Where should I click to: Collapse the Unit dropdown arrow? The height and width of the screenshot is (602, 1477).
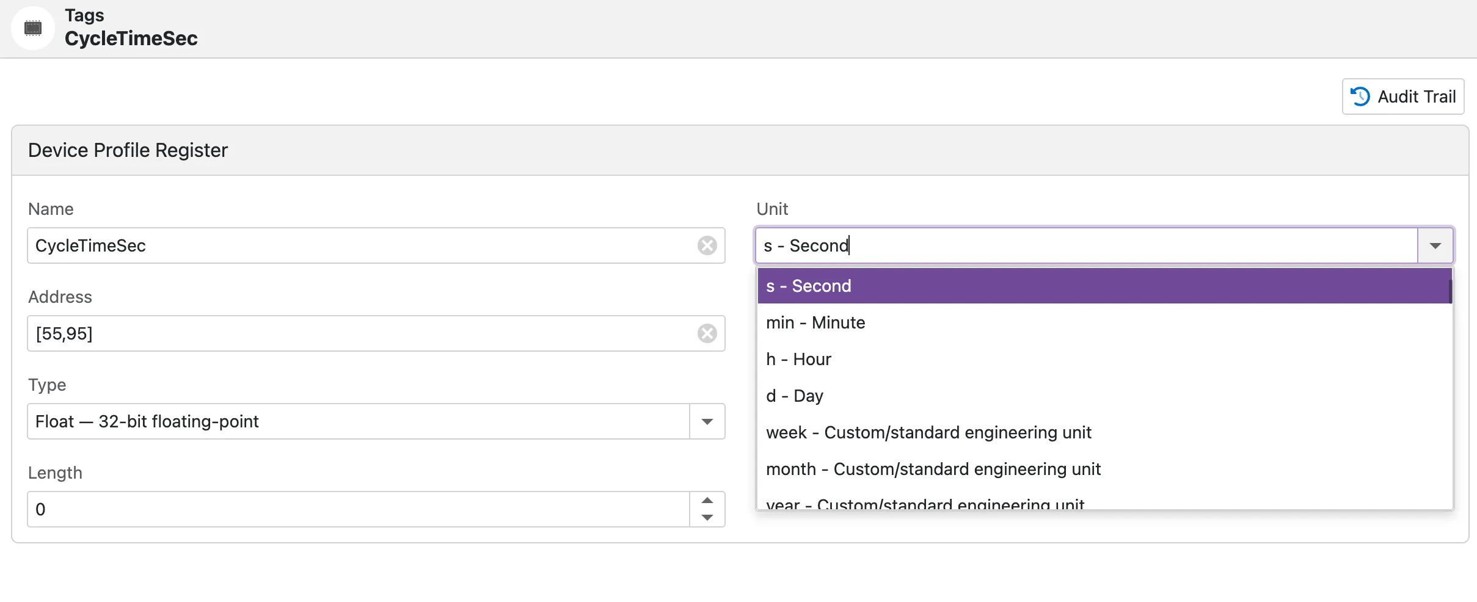point(1435,245)
